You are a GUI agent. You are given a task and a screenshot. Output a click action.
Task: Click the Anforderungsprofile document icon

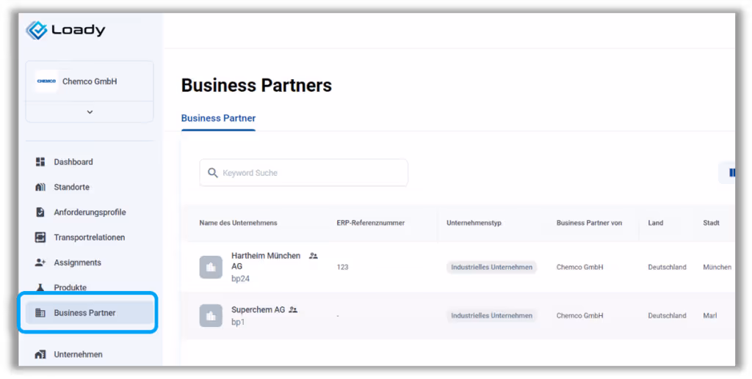pos(40,212)
